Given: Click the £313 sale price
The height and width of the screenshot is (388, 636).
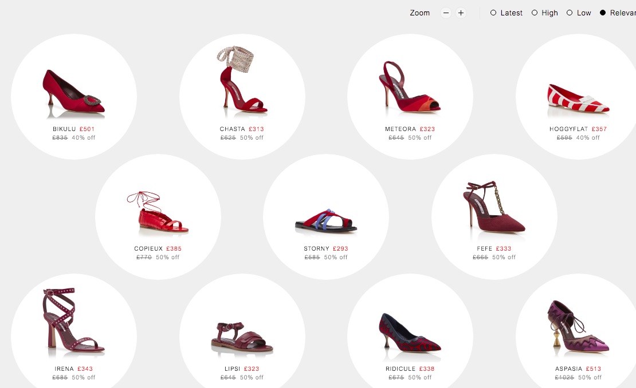Looking at the screenshot, I should pos(256,129).
